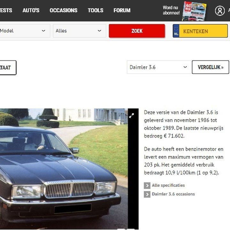The height and width of the screenshot is (230, 230).
Task: Click the Daimler car photo
Action: pos(64,169)
